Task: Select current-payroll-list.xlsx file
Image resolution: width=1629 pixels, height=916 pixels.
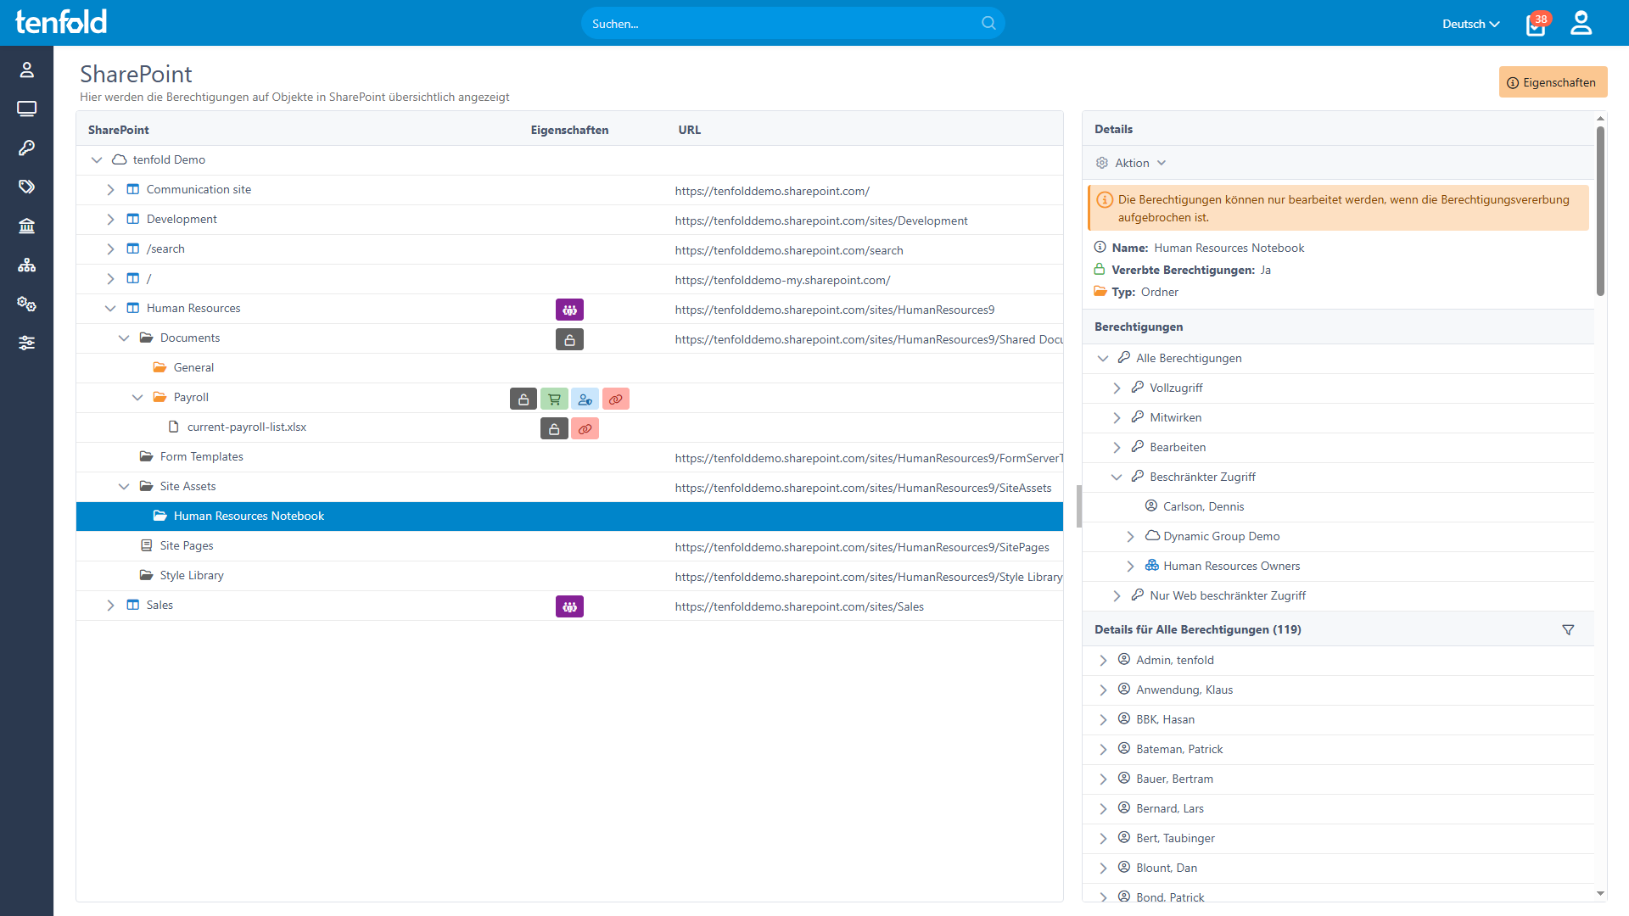Action: tap(246, 427)
